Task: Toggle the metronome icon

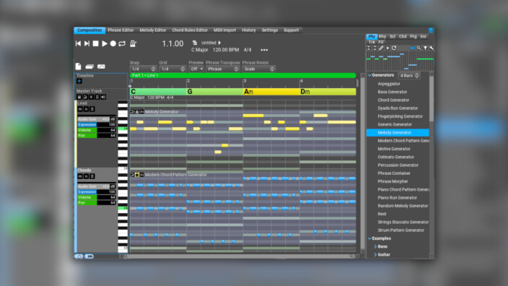Action: (x=133, y=43)
